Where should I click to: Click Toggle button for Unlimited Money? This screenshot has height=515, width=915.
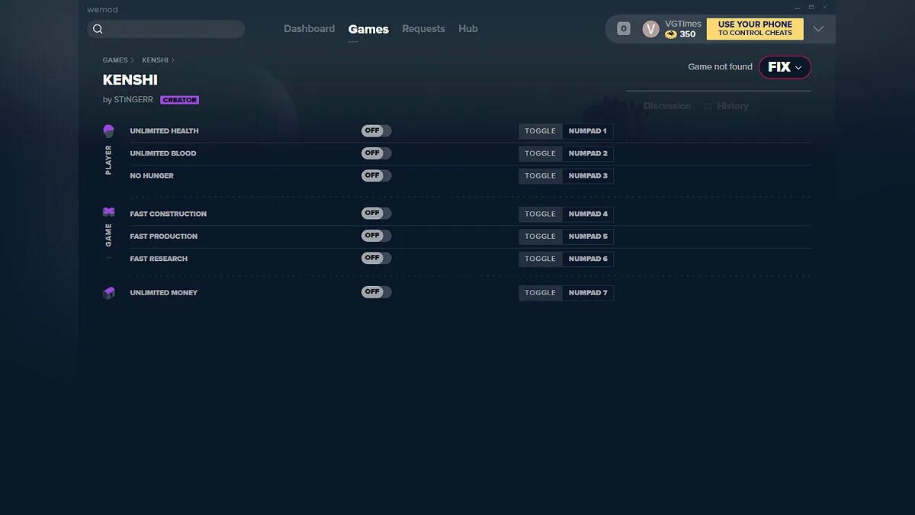click(541, 293)
